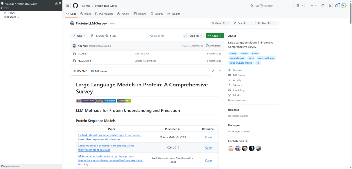Click the large-language-models topic tag
Screen dimensions: 352x169
(x=241, y=63)
